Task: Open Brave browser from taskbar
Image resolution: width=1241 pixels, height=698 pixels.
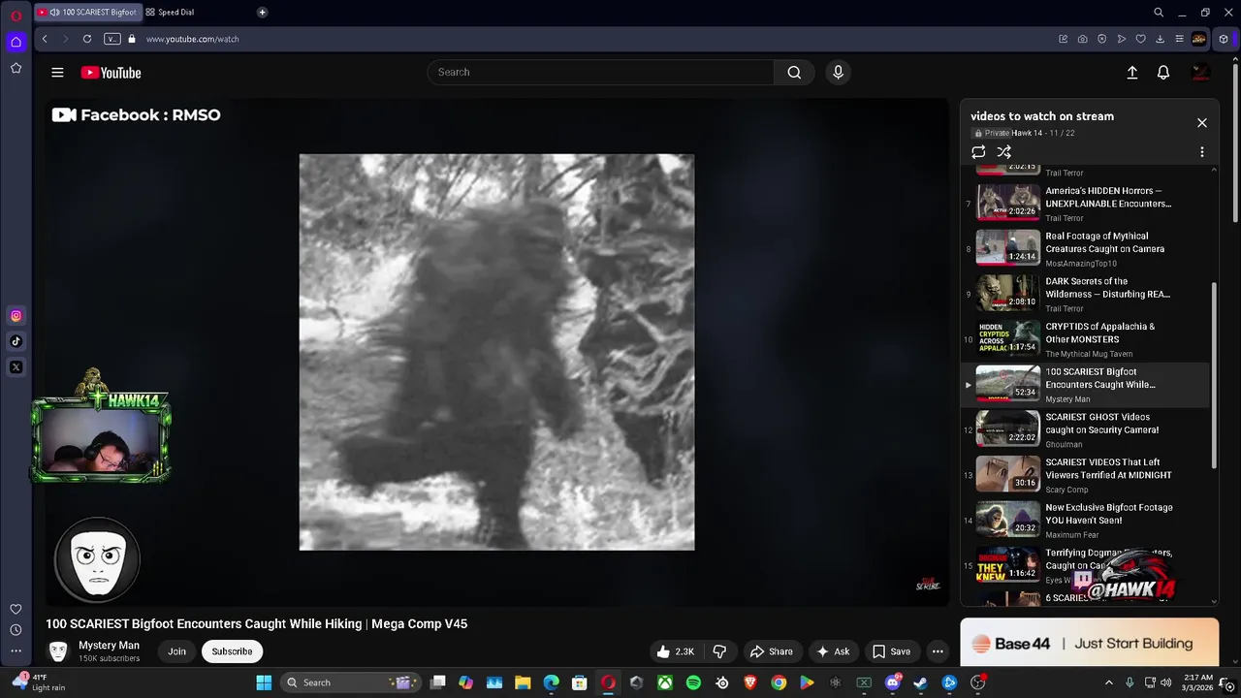Action: click(750, 682)
